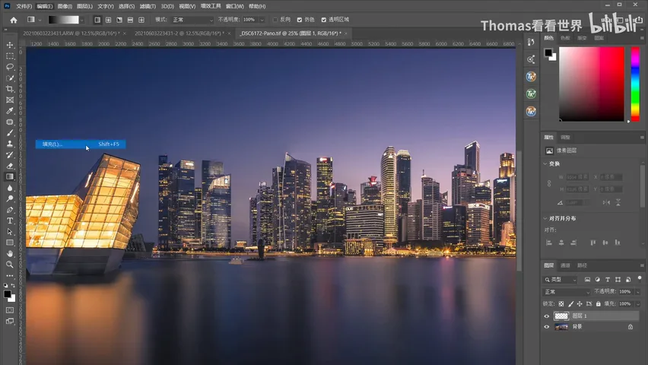The height and width of the screenshot is (365, 648).
Task: Open the 滤镜(T) menu
Action: click(148, 6)
